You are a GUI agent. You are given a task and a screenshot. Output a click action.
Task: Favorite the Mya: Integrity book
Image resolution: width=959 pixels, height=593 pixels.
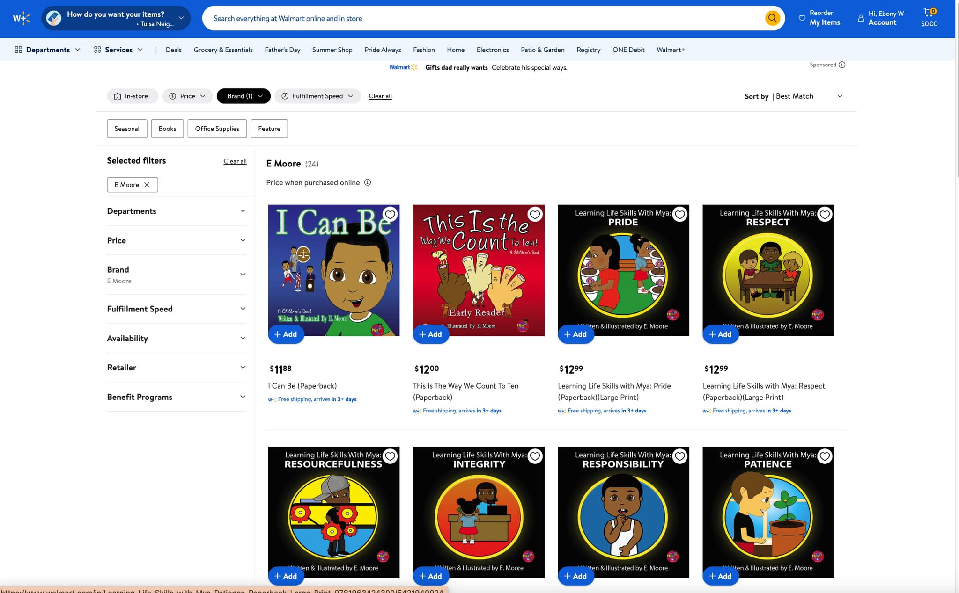click(x=535, y=456)
